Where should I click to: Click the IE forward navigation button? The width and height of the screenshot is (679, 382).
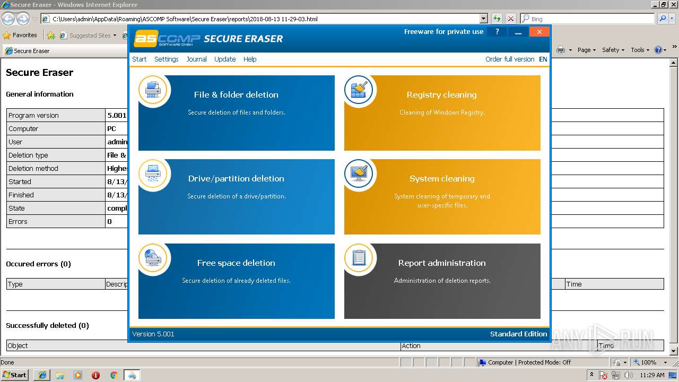click(23, 19)
